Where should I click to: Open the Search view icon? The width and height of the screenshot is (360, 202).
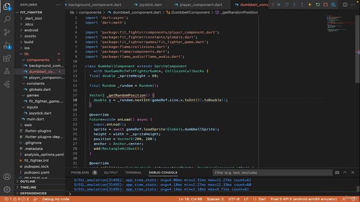(x=7, y=19)
